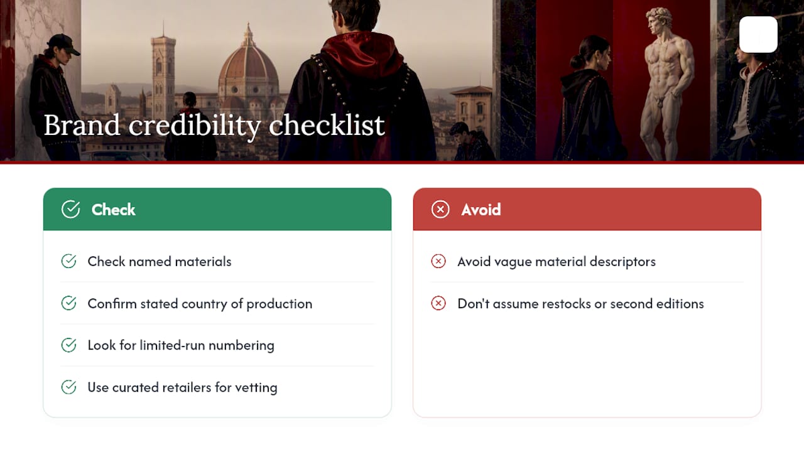Click Confirm stated country of production text

[200, 304]
